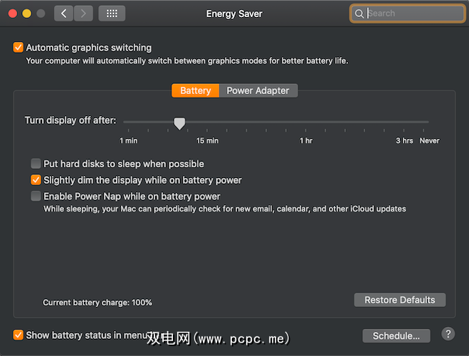Enable Power Nap on battery power
The image size is (469, 356).
point(36,197)
